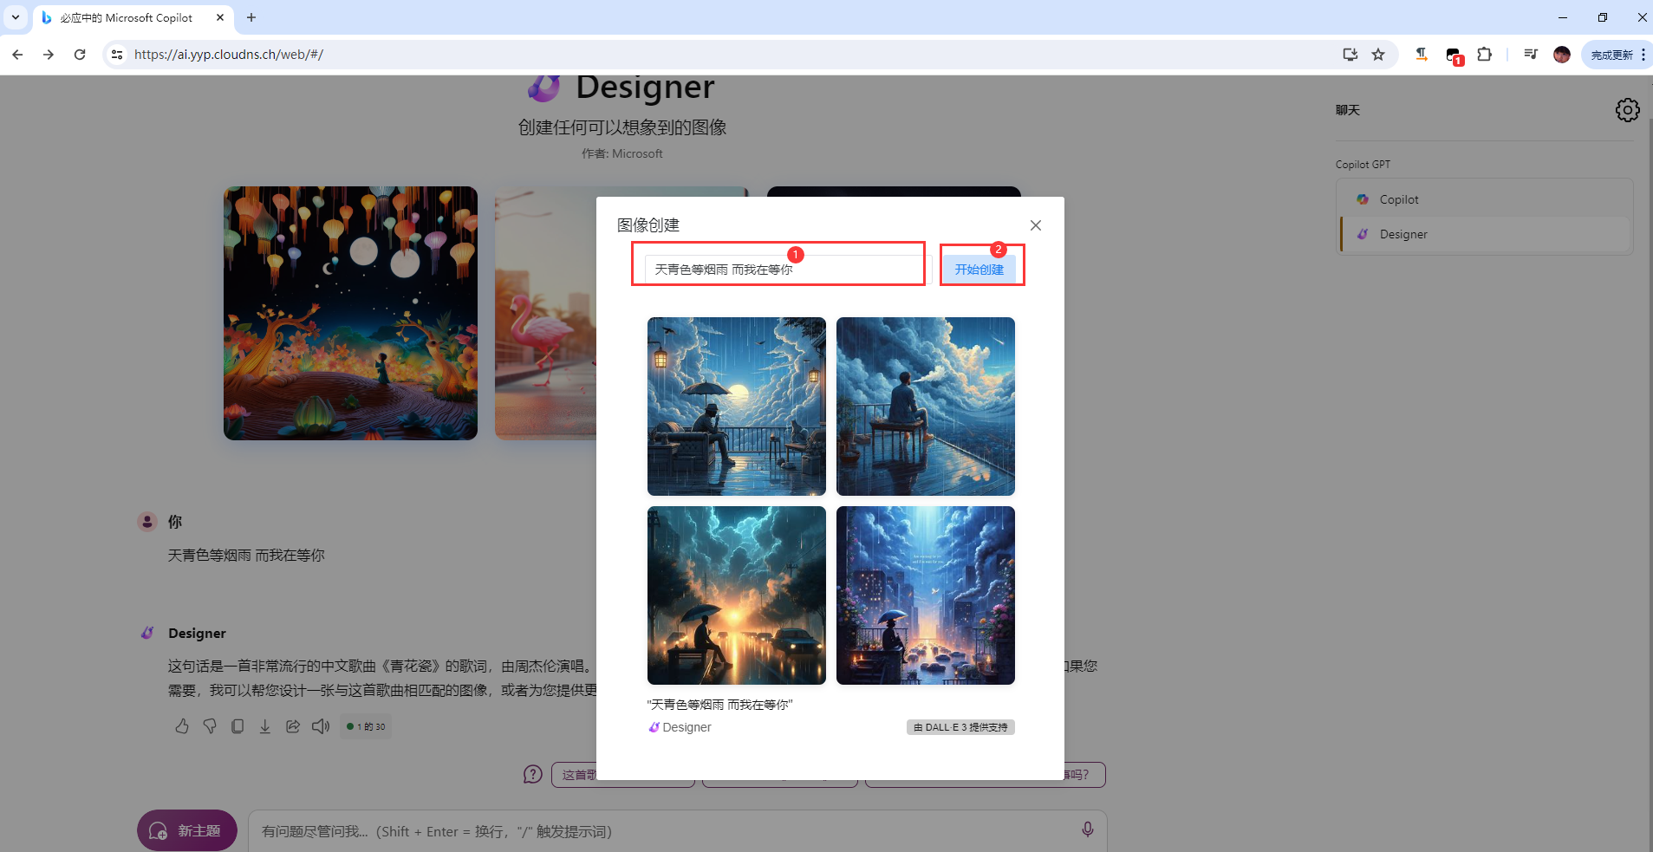Click the dislike thumbs-down icon
Image resolution: width=1653 pixels, height=852 pixels.
point(210,726)
